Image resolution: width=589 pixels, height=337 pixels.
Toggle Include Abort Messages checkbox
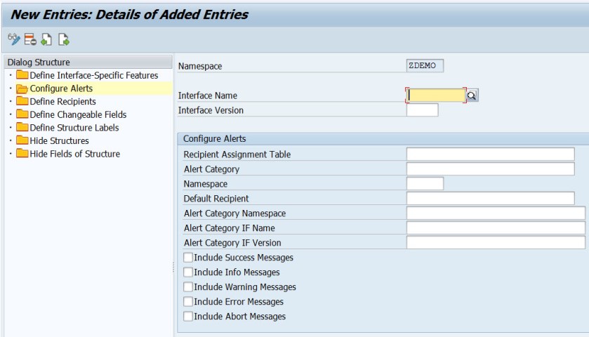[188, 317]
